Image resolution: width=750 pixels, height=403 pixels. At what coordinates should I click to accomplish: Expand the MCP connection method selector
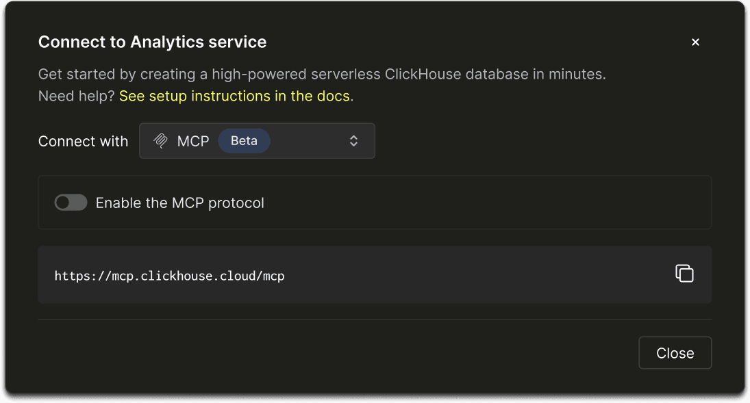tap(257, 141)
